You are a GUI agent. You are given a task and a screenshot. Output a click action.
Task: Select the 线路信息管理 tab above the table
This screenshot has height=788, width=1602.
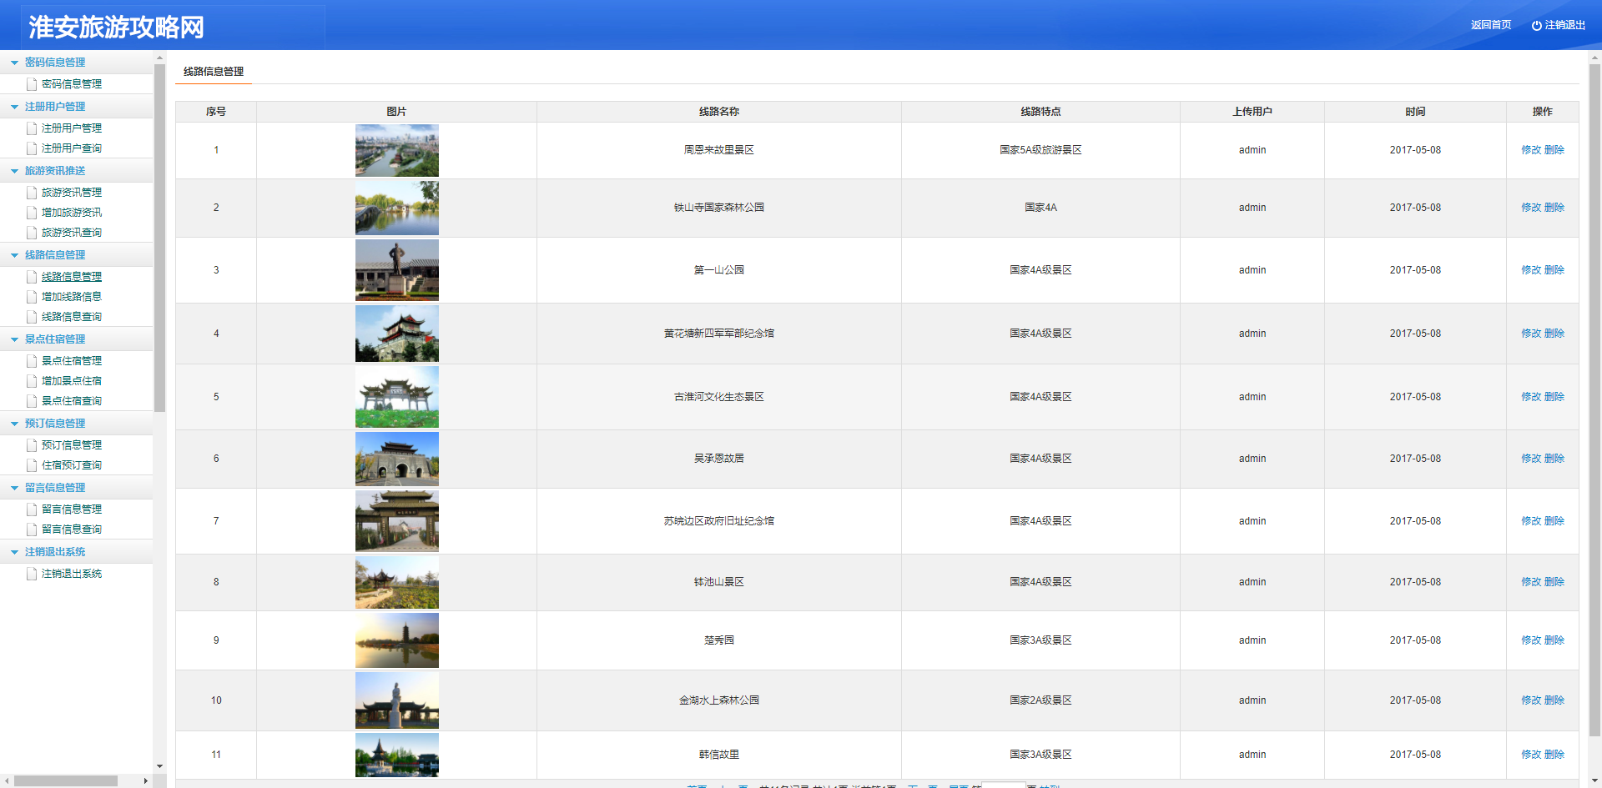[214, 72]
